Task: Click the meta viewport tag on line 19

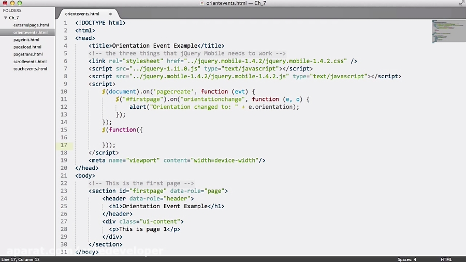Action: click(x=177, y=161)
